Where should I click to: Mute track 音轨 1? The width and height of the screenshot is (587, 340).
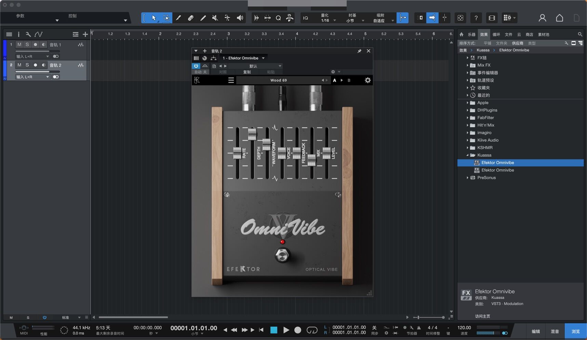click(19, 45)
